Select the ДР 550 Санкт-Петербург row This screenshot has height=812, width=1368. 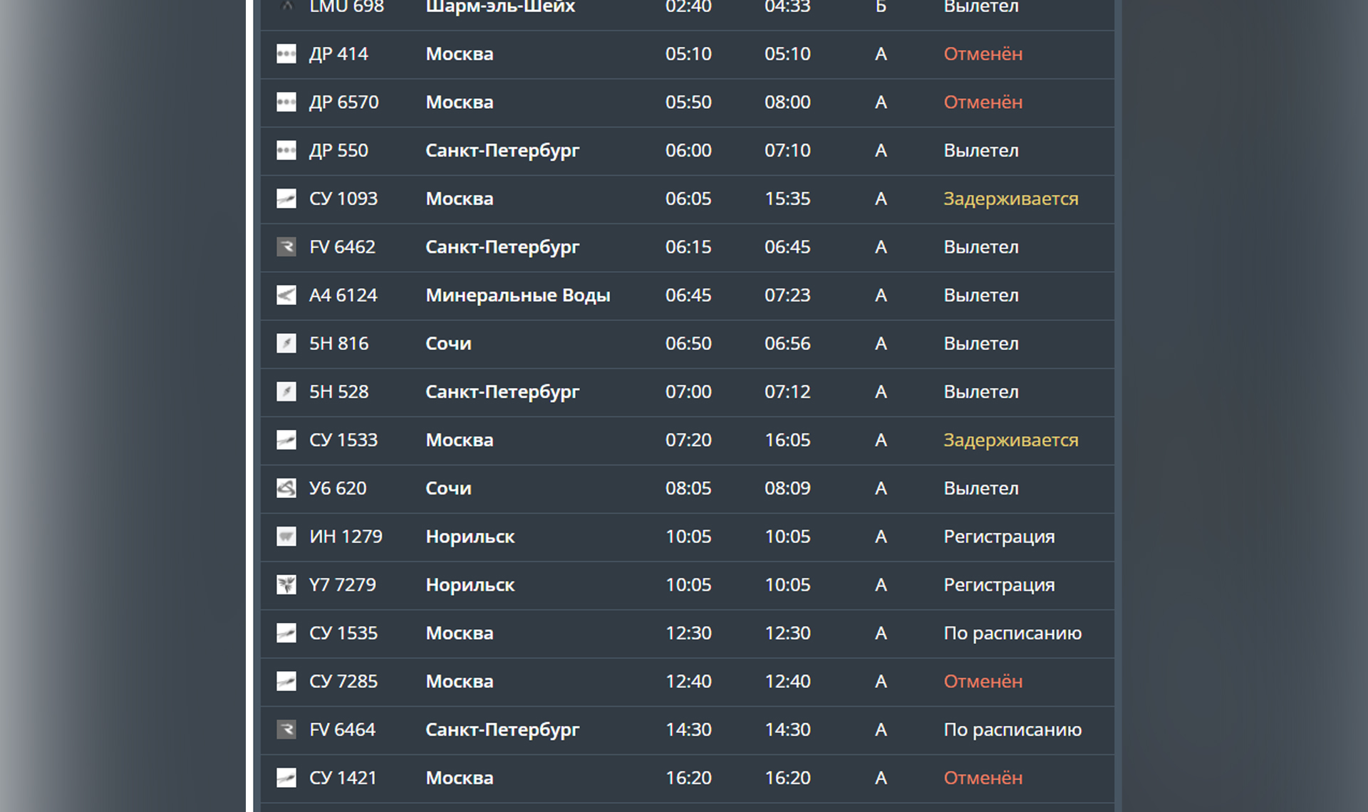pos(502,151)
